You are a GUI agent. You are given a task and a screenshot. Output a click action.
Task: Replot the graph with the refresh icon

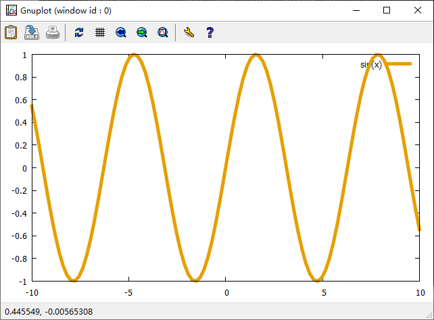click(x=79, y=32)
